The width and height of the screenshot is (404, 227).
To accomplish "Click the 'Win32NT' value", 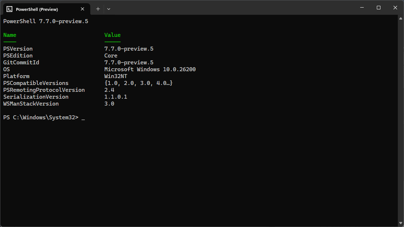I will (x=116, y=76).
